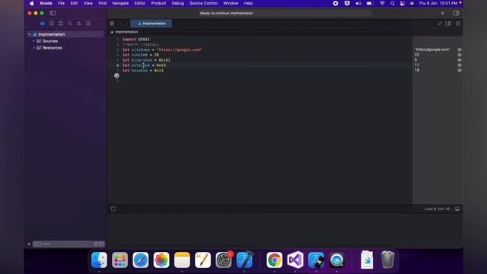Screen dimensions: 487x274
Task: Toggle recent files filter in navigator
Action: click(x=96, y=244)
